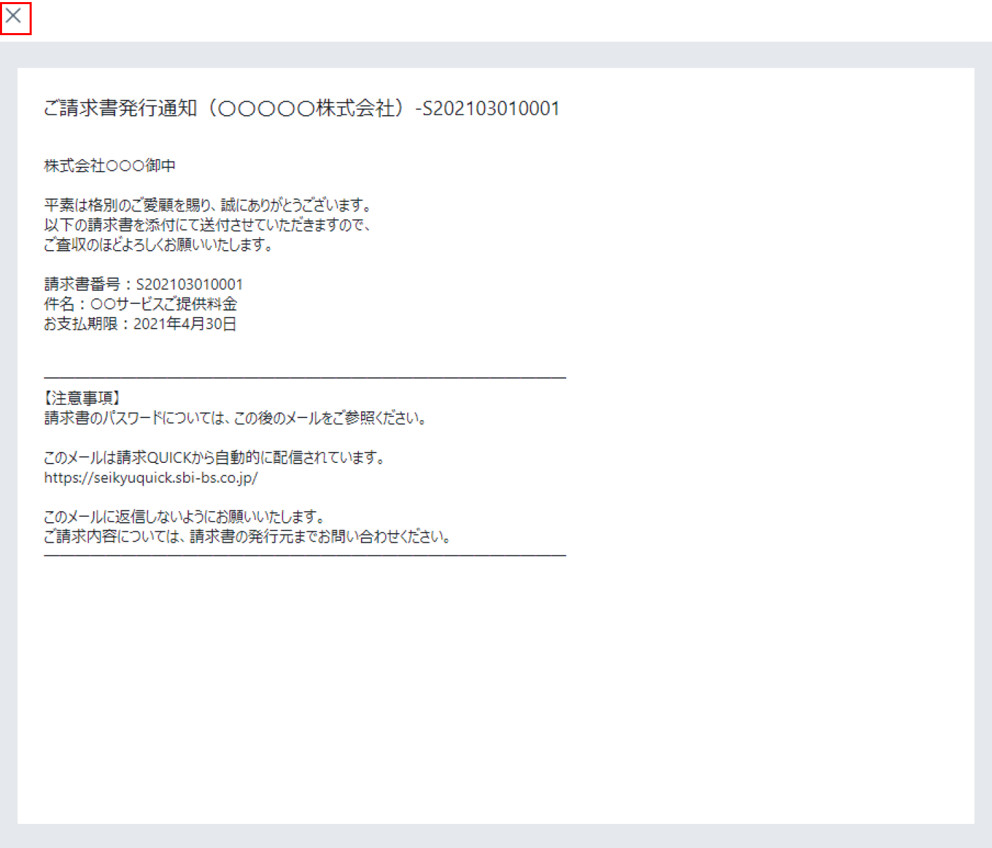This screenshot has height=848, width=992.
Task: Click the ご査収のほどよろしく line
Action: pyautogui.click(x=158, y=245)
